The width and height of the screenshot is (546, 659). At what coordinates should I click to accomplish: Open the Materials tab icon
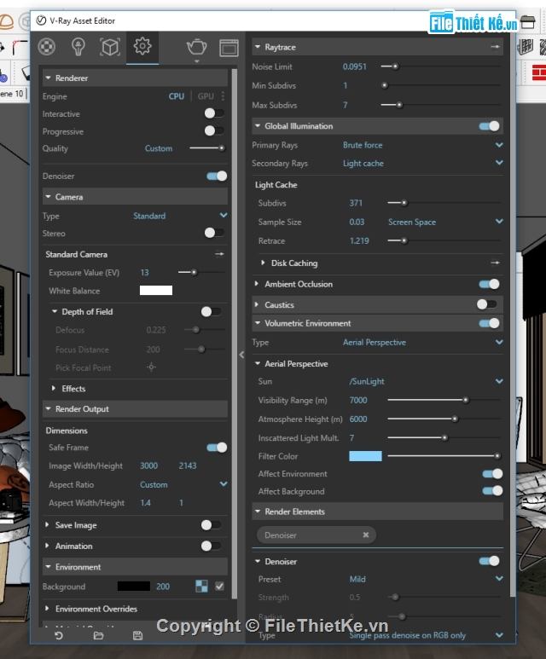(47, 46)
